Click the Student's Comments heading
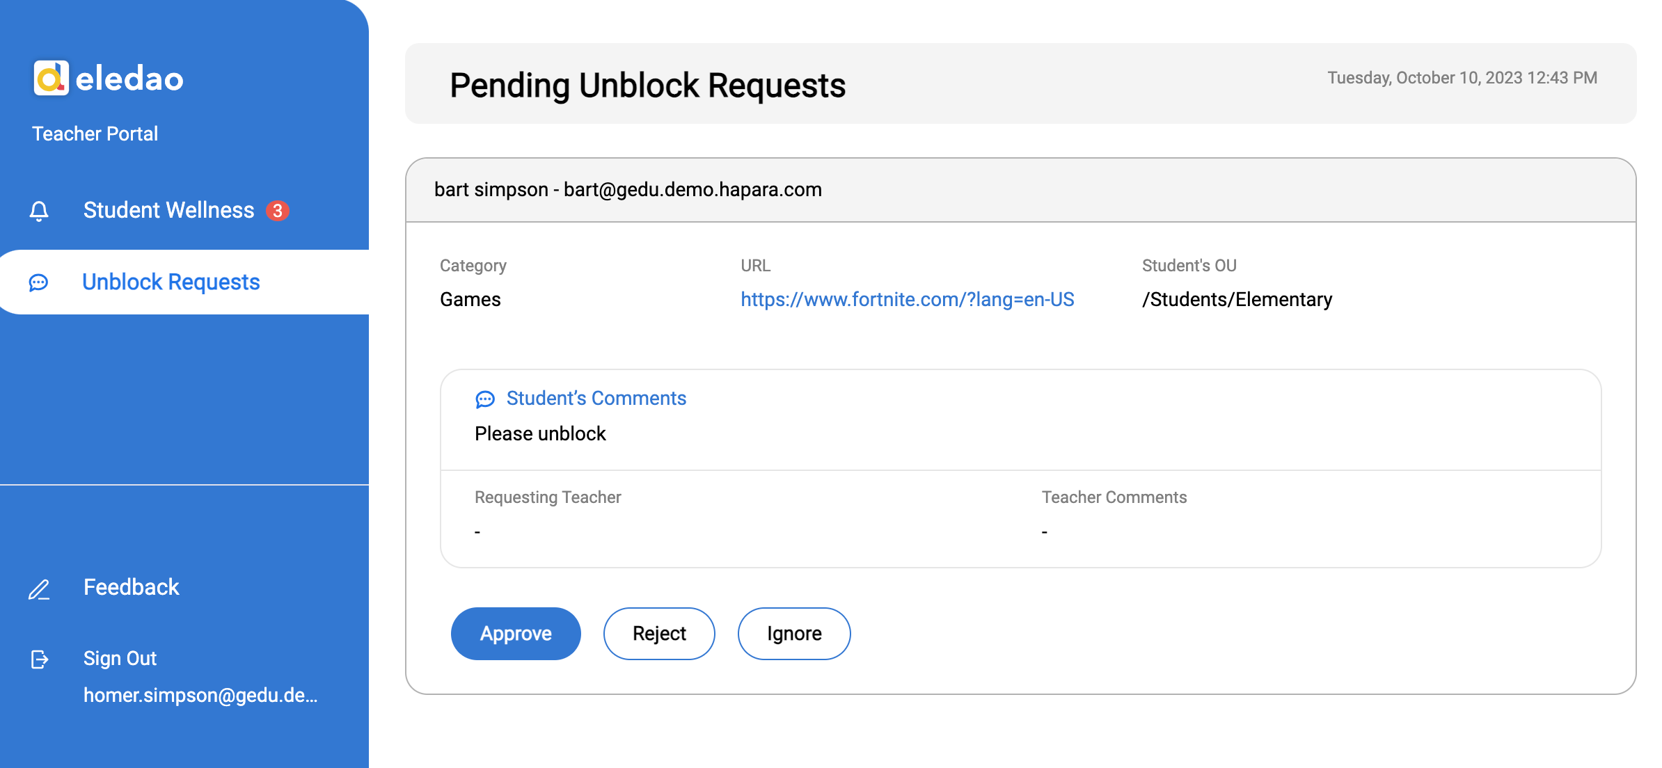The image size is (1662, 768). tap(596, 398)
